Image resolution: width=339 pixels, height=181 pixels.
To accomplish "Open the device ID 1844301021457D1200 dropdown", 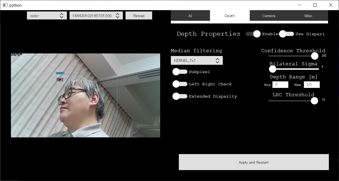I will 96,16.
